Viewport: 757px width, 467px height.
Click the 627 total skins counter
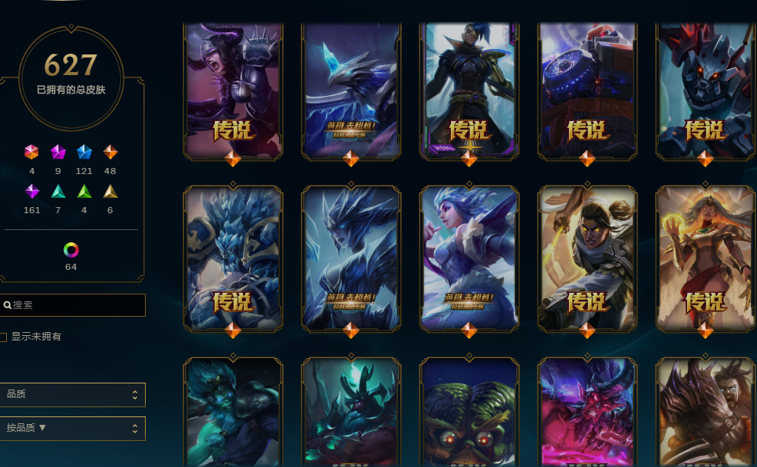tap(71, 64)
